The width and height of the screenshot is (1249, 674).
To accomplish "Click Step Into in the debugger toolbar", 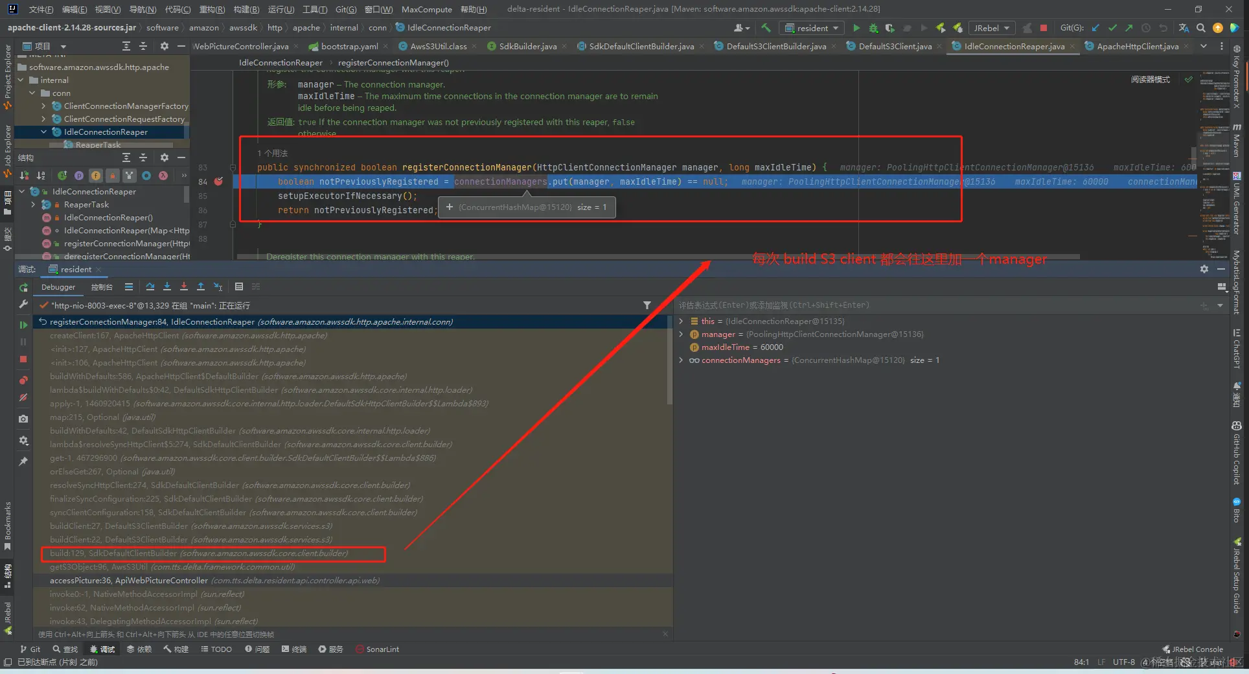I will tap(167, 286).
